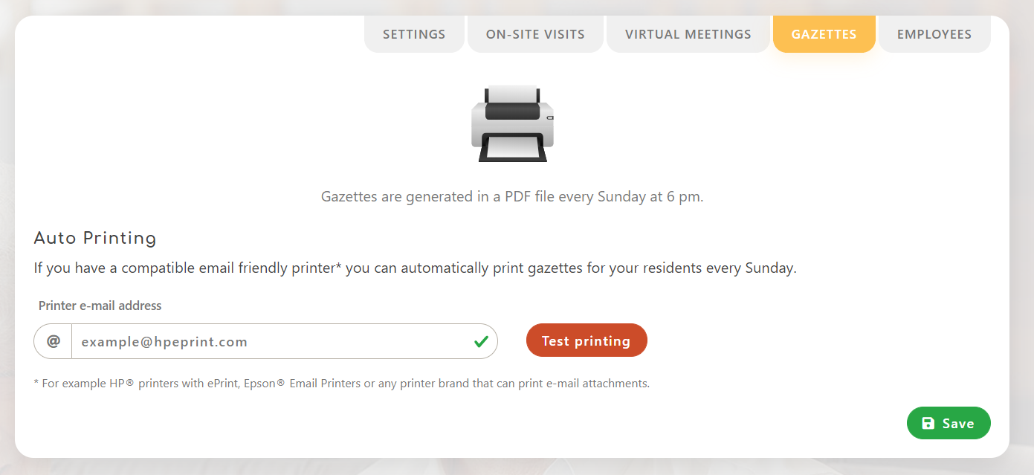The height and width of the screenshot is (475, 1034).
Task: Click the Auto Printing heading
Action: tap(94, 238)
